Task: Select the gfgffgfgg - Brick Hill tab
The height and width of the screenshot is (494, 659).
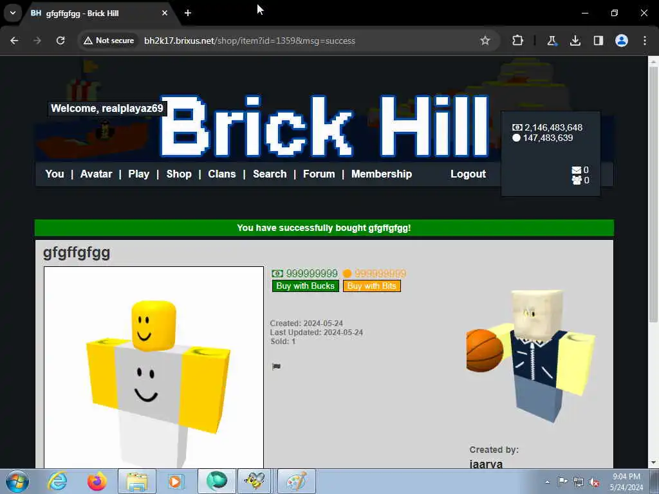Action: coord(98,14)
